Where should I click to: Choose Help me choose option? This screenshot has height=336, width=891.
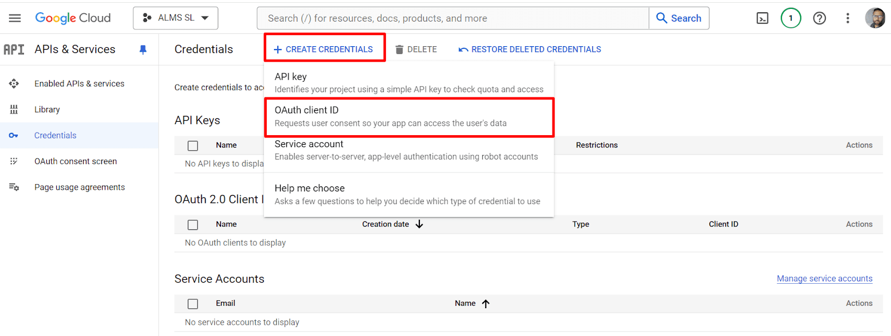[x=409, y=195]
